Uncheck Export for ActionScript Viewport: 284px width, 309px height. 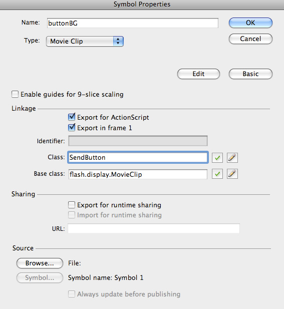point(72,117)
